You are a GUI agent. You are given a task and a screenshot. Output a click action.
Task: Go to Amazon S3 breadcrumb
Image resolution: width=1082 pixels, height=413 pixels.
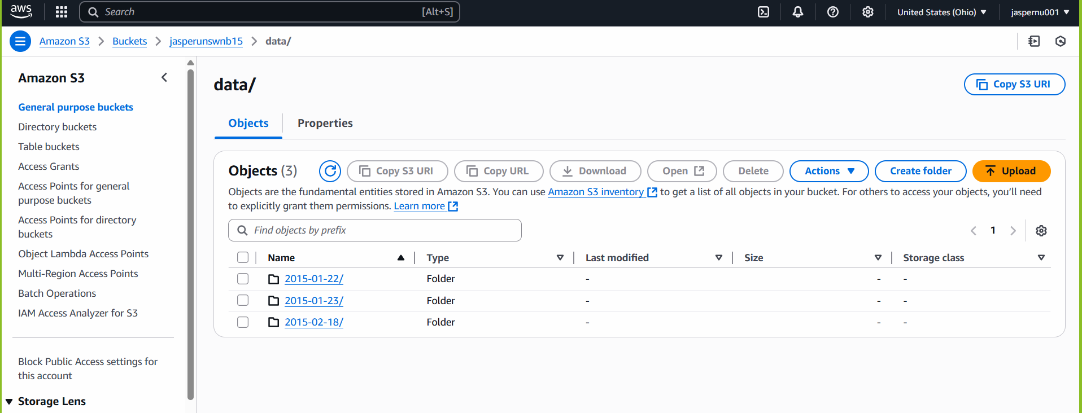64,41
